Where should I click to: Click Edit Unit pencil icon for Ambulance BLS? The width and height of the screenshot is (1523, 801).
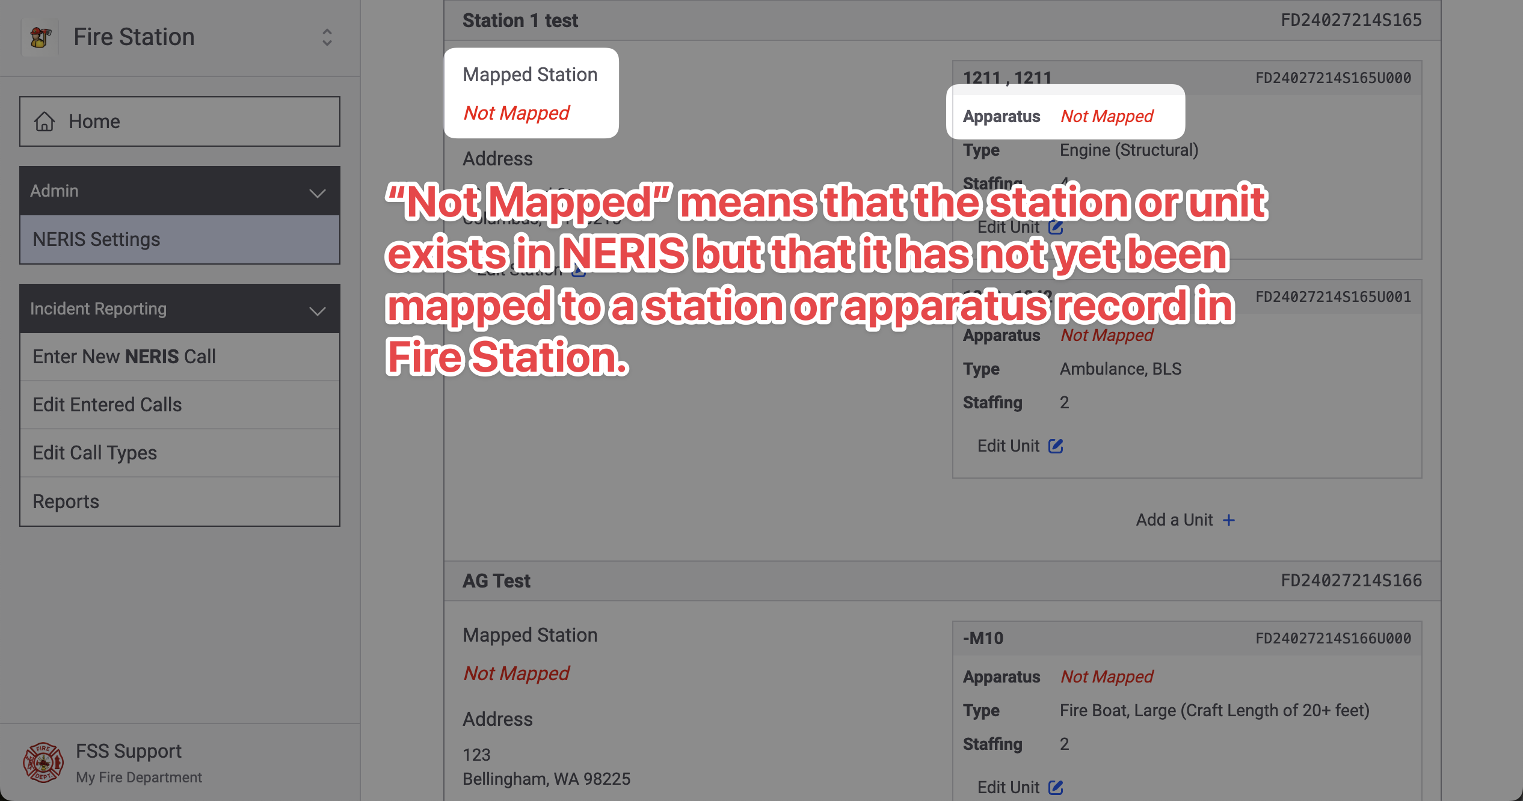pos(1056,446)
